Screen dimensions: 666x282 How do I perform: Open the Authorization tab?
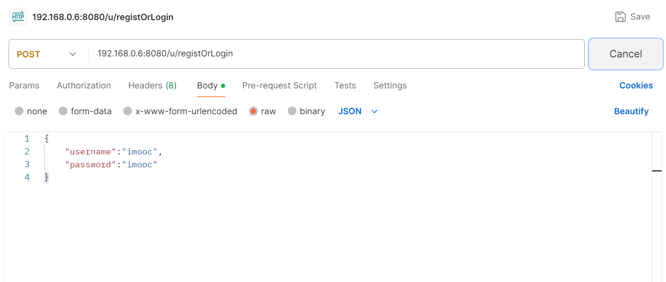pyautogui.click(x=84, y=86)
